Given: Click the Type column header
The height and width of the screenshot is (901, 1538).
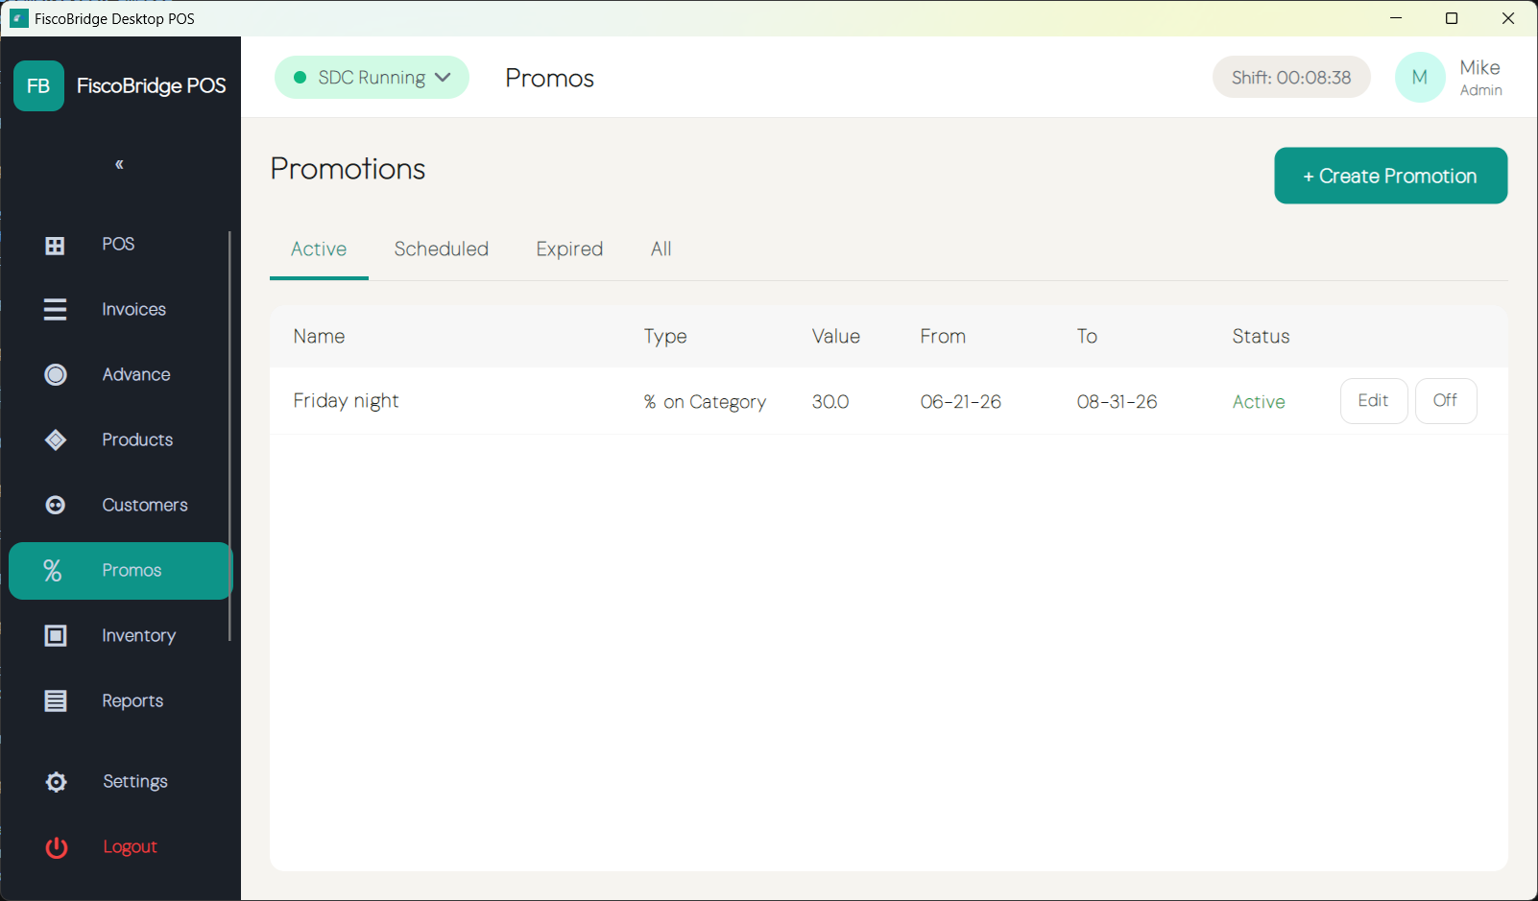Looking at the screenshot, I should pos(665,336).
